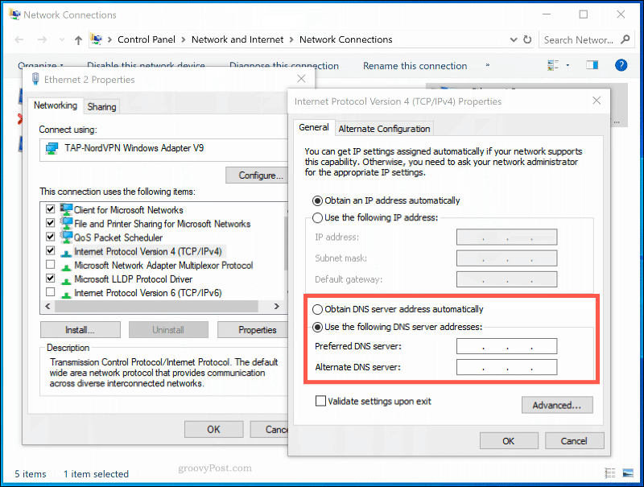This screenshot has height=487, width=644.
Task: Open the view options dropdown arrow
Action: coord(568,65)
